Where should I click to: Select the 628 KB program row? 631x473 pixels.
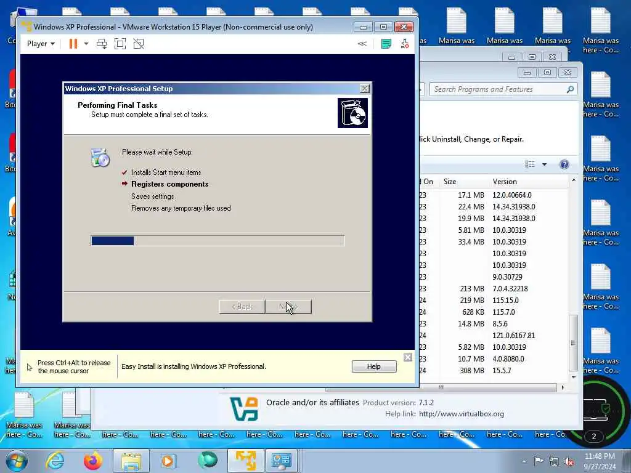pos(495,312)
